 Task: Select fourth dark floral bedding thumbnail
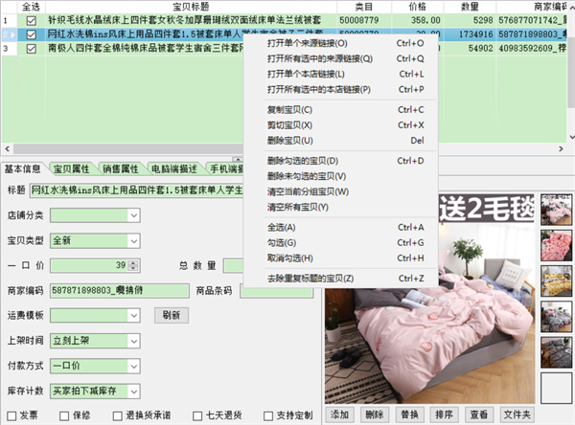[x=556, y=317]
